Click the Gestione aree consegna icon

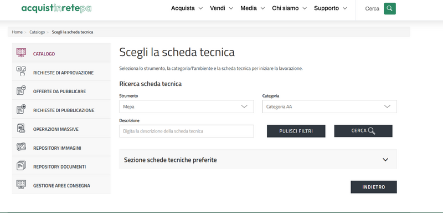pyautogui.click(x=21, y=184)
